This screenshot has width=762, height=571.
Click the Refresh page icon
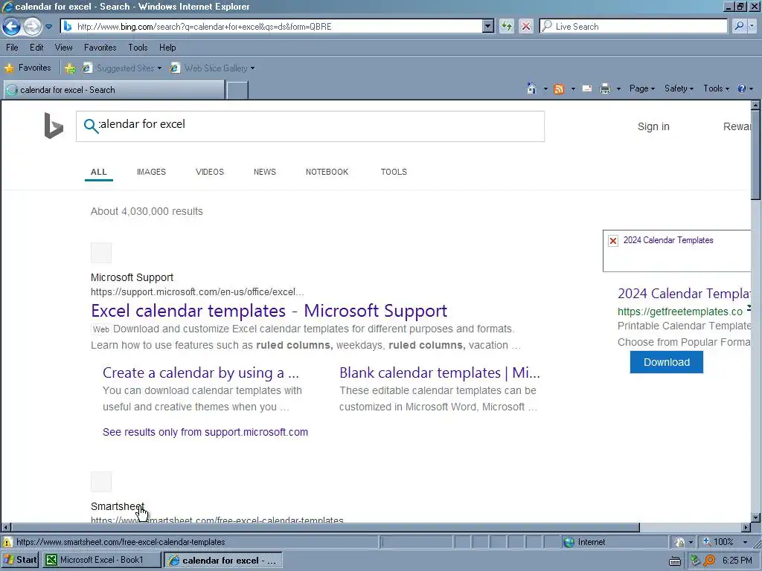click(506, 26)
